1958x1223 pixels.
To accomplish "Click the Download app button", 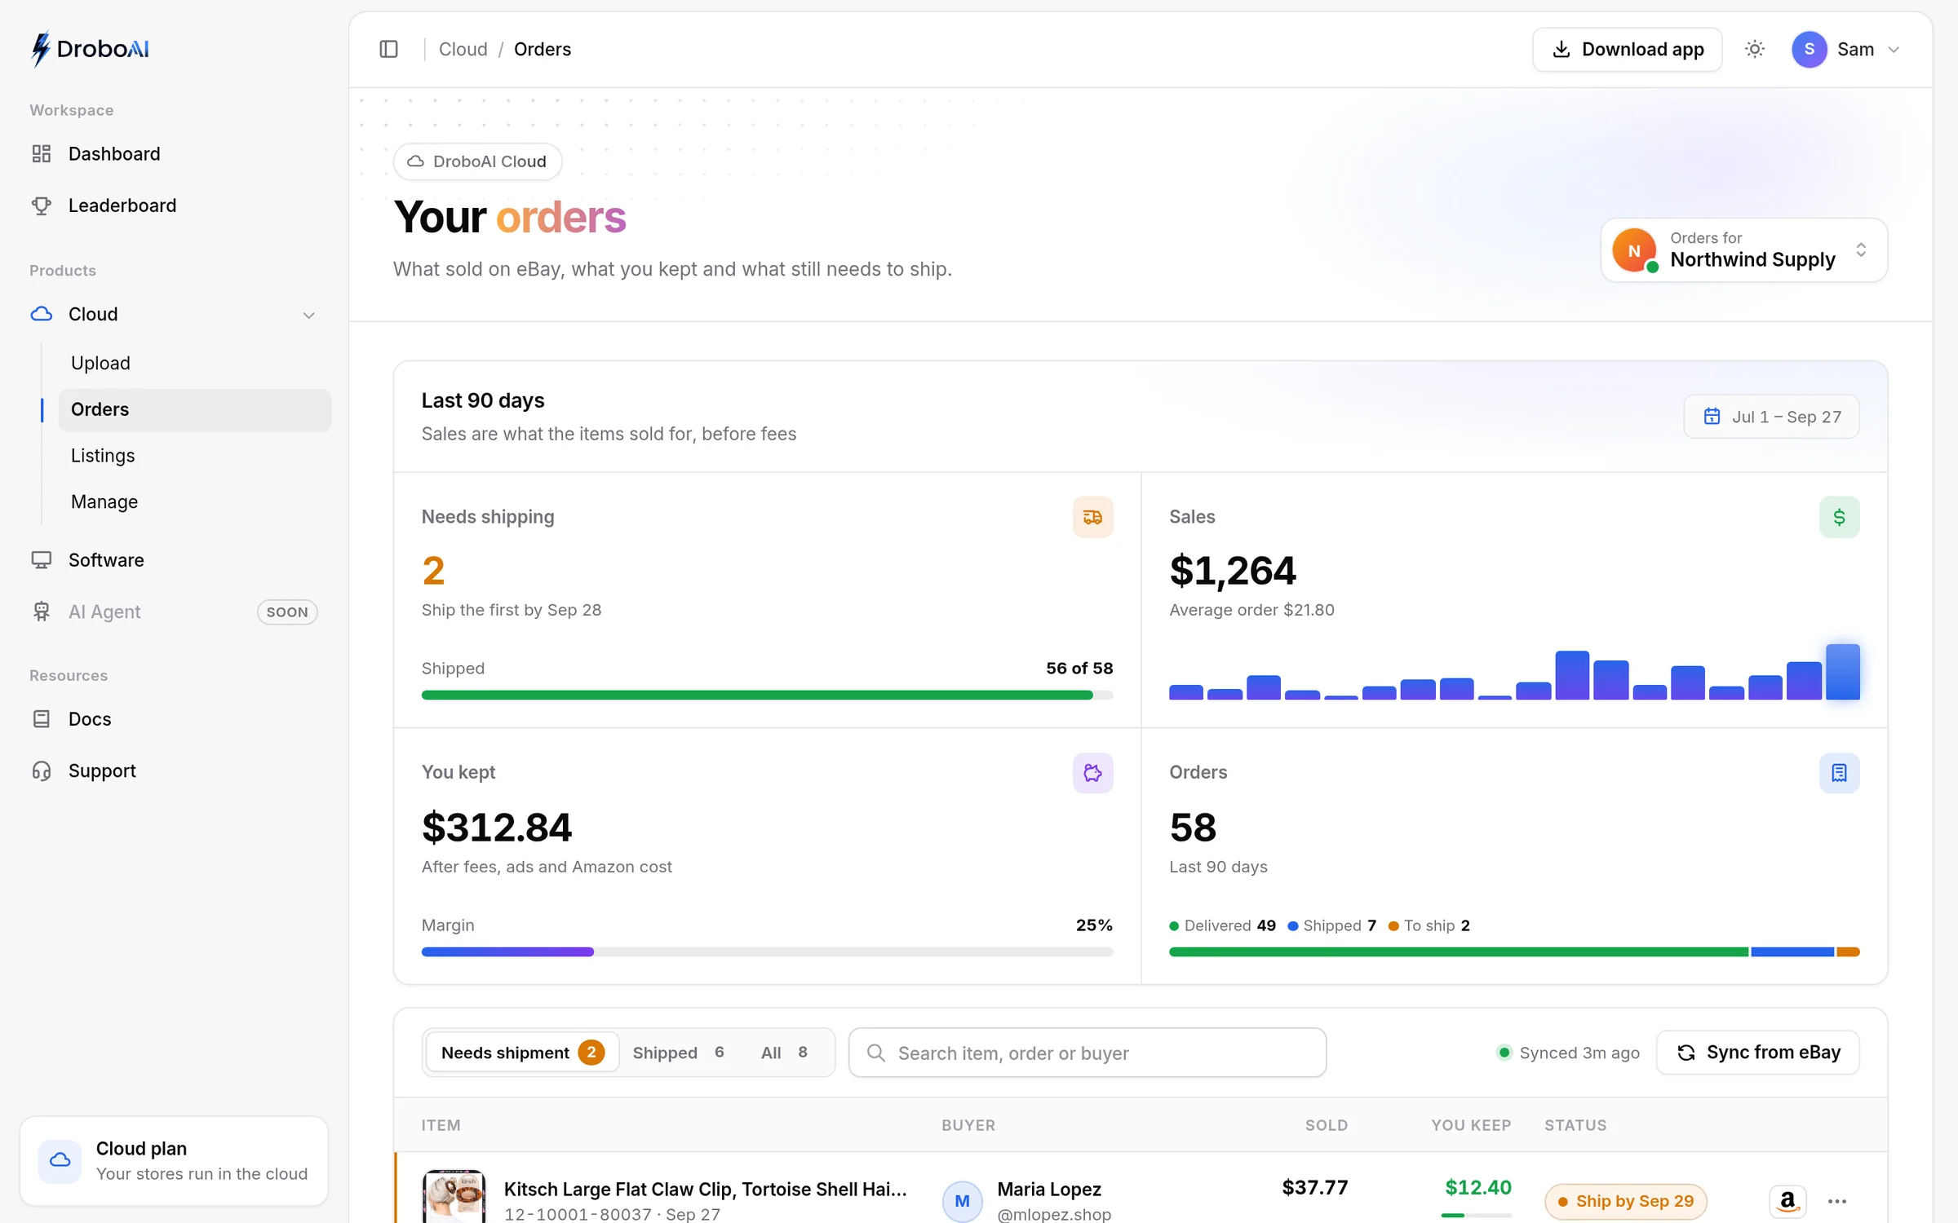I will (x=1627, y=49).
